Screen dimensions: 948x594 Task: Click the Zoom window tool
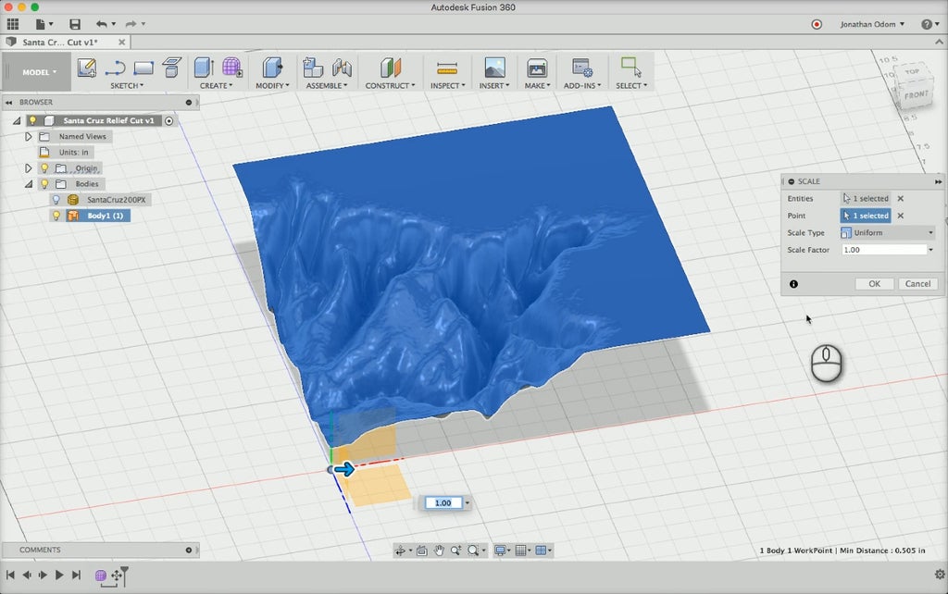click(474, 550)
